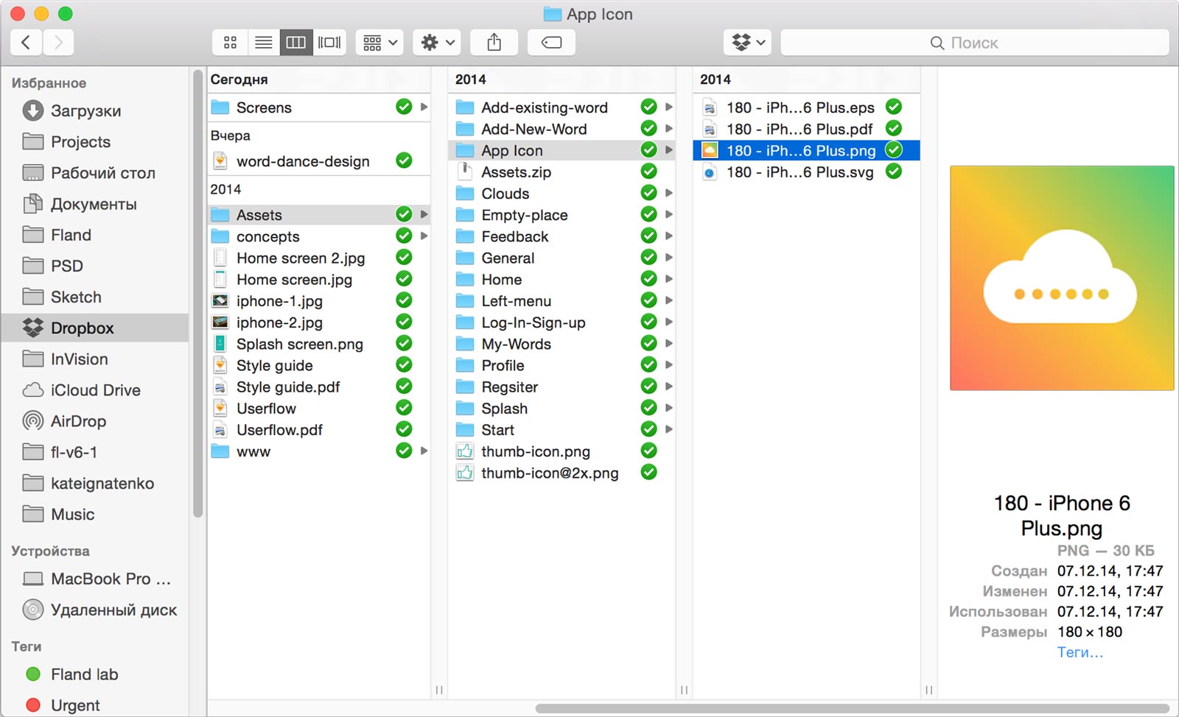
Task: Select Cover Flow view button
Action: (329, 43)
